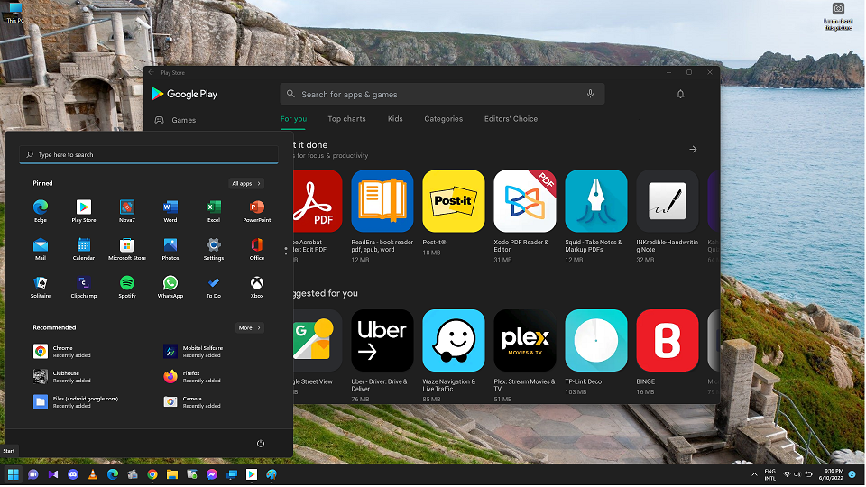Viewport: 866px width, 487px height.
Task: Open Discord from the taskbar
Action: [73, 474]
